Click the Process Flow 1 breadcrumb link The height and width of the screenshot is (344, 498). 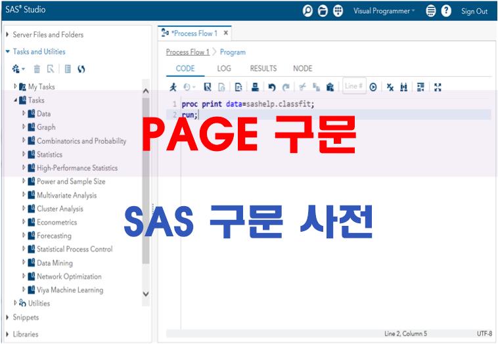[187, 52]
